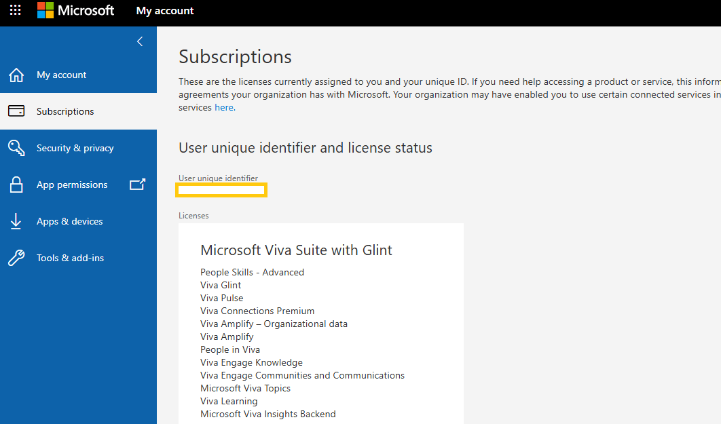Collapse the sidebar with the chevron
This screenshot has width=721, height=424.
coord(140,41)
